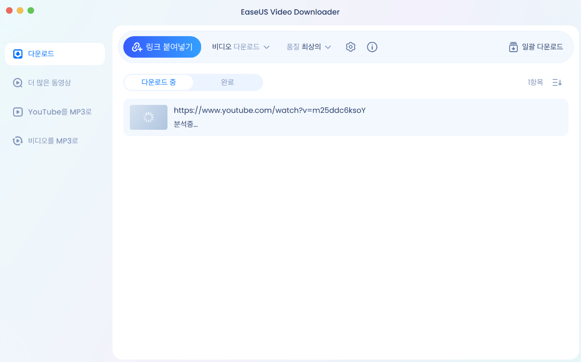581x362 pixels.
Task: Expand the 품질 최상의 quality dropdown
Action: 308,47
